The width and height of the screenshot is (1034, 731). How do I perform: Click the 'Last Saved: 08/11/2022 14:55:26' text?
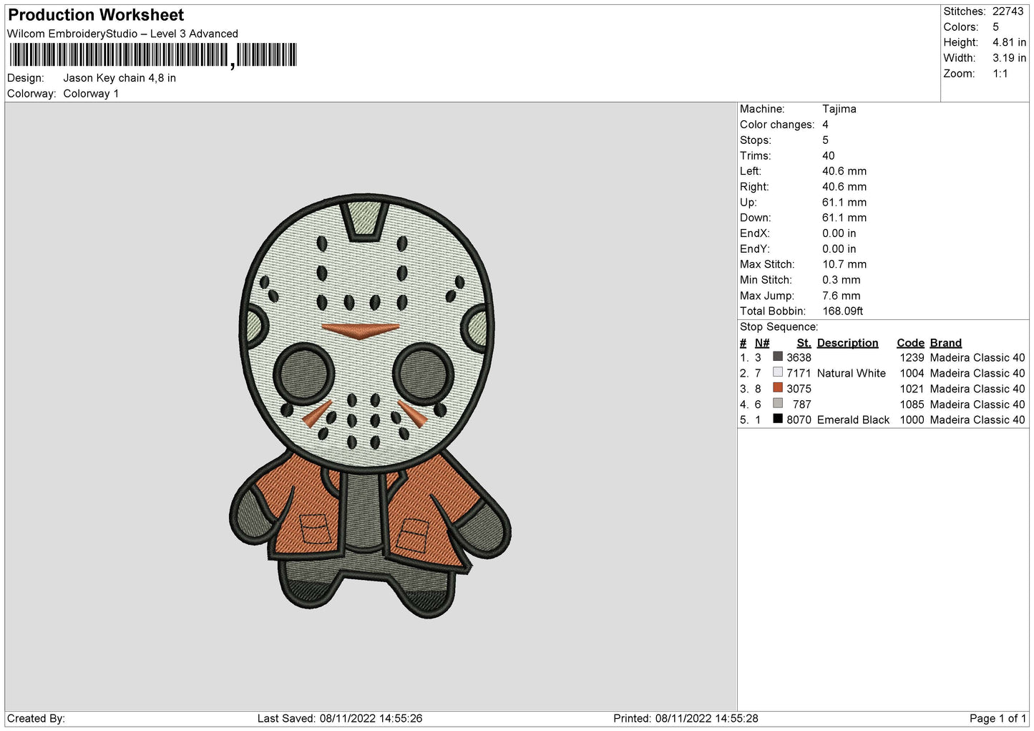(x=340, y=718)
